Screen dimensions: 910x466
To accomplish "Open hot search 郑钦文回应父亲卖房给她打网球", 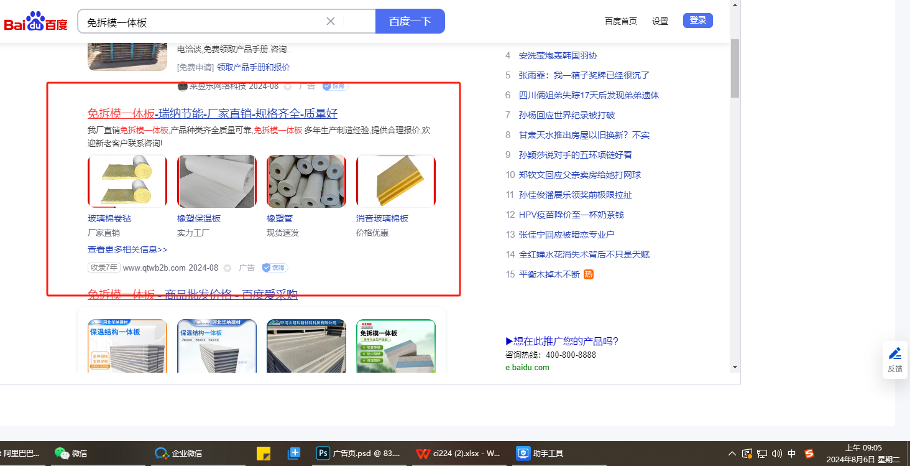I will click(580, 175).
